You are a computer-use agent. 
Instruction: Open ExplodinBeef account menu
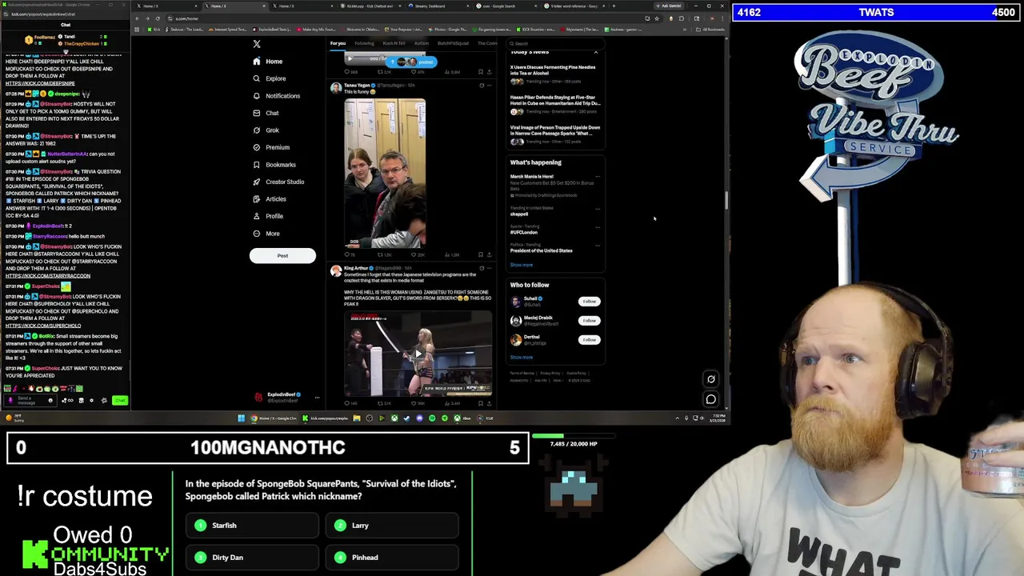(x=287, y=396)
